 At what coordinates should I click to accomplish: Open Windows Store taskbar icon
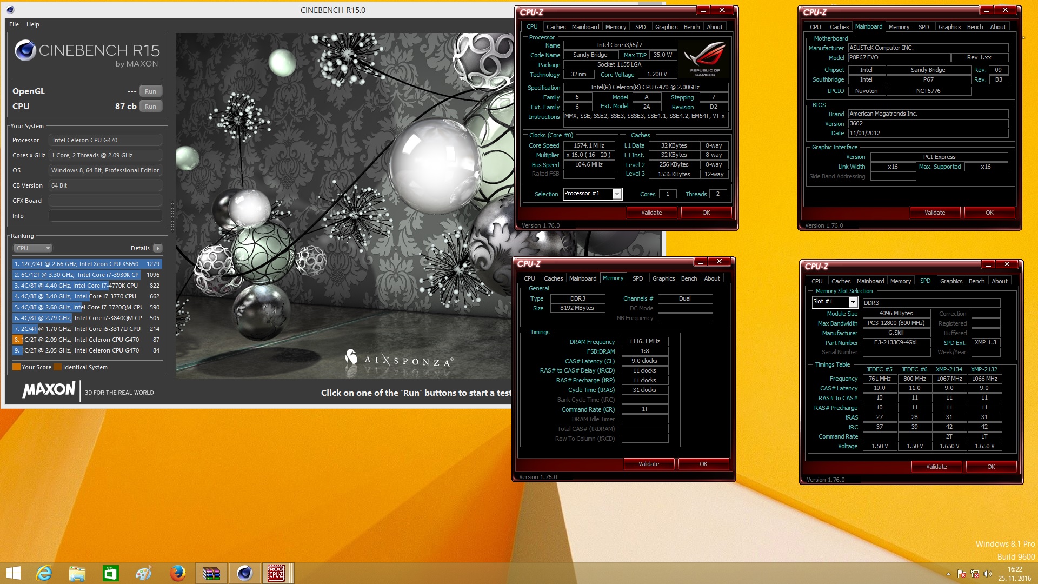111,573
